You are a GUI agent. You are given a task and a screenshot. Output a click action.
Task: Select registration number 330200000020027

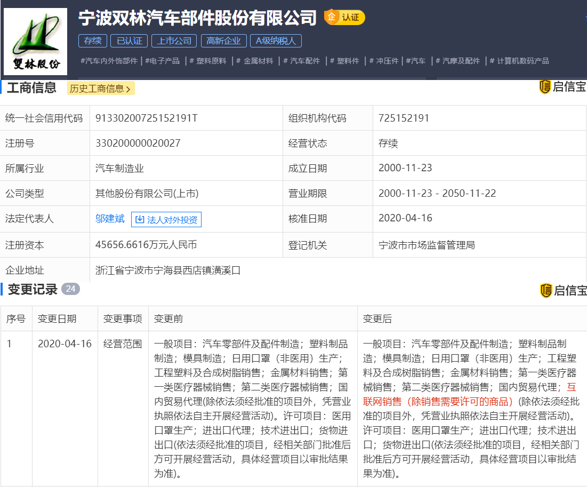point(138,143)
